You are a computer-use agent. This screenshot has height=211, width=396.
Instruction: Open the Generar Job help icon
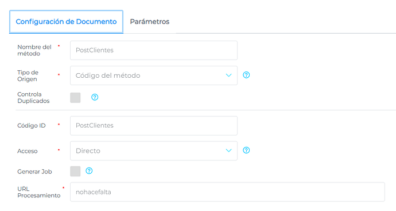click(89, 171)
